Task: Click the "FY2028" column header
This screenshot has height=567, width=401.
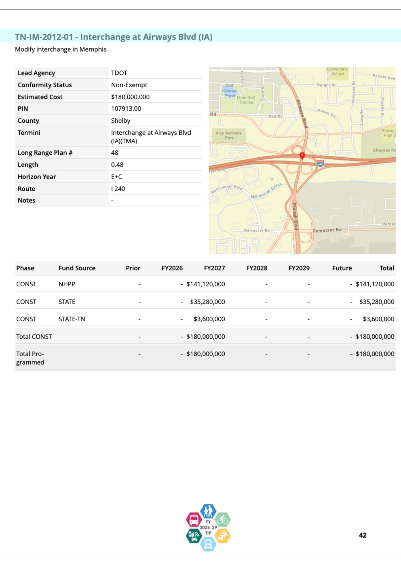Action: pos(257,268)
